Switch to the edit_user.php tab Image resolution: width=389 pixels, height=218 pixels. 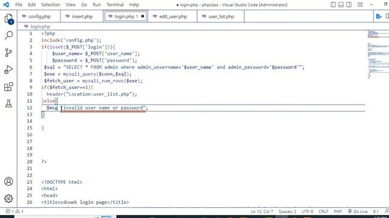click(x=173, y=16)
